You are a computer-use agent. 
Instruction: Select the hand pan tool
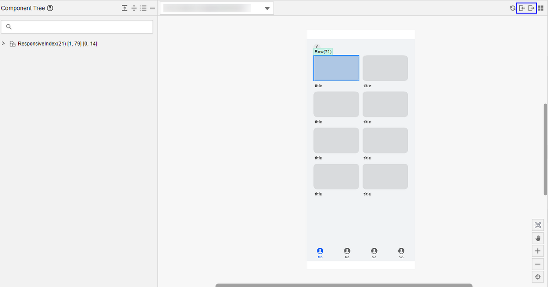[x=537, y=238]
